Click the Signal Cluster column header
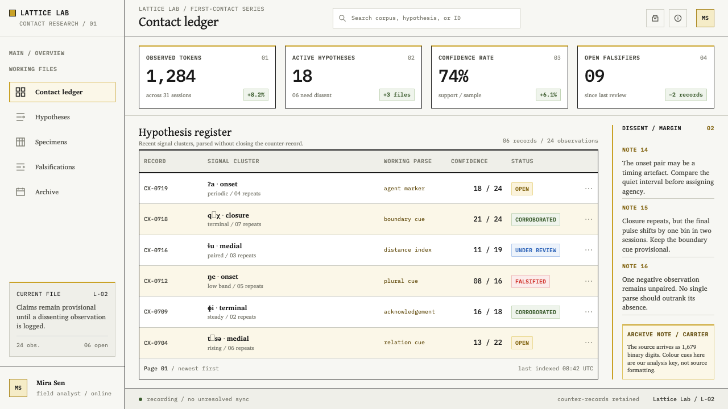The height and width of the screenshot is (409, 728). pyautogui.click(x=233, y=161)
